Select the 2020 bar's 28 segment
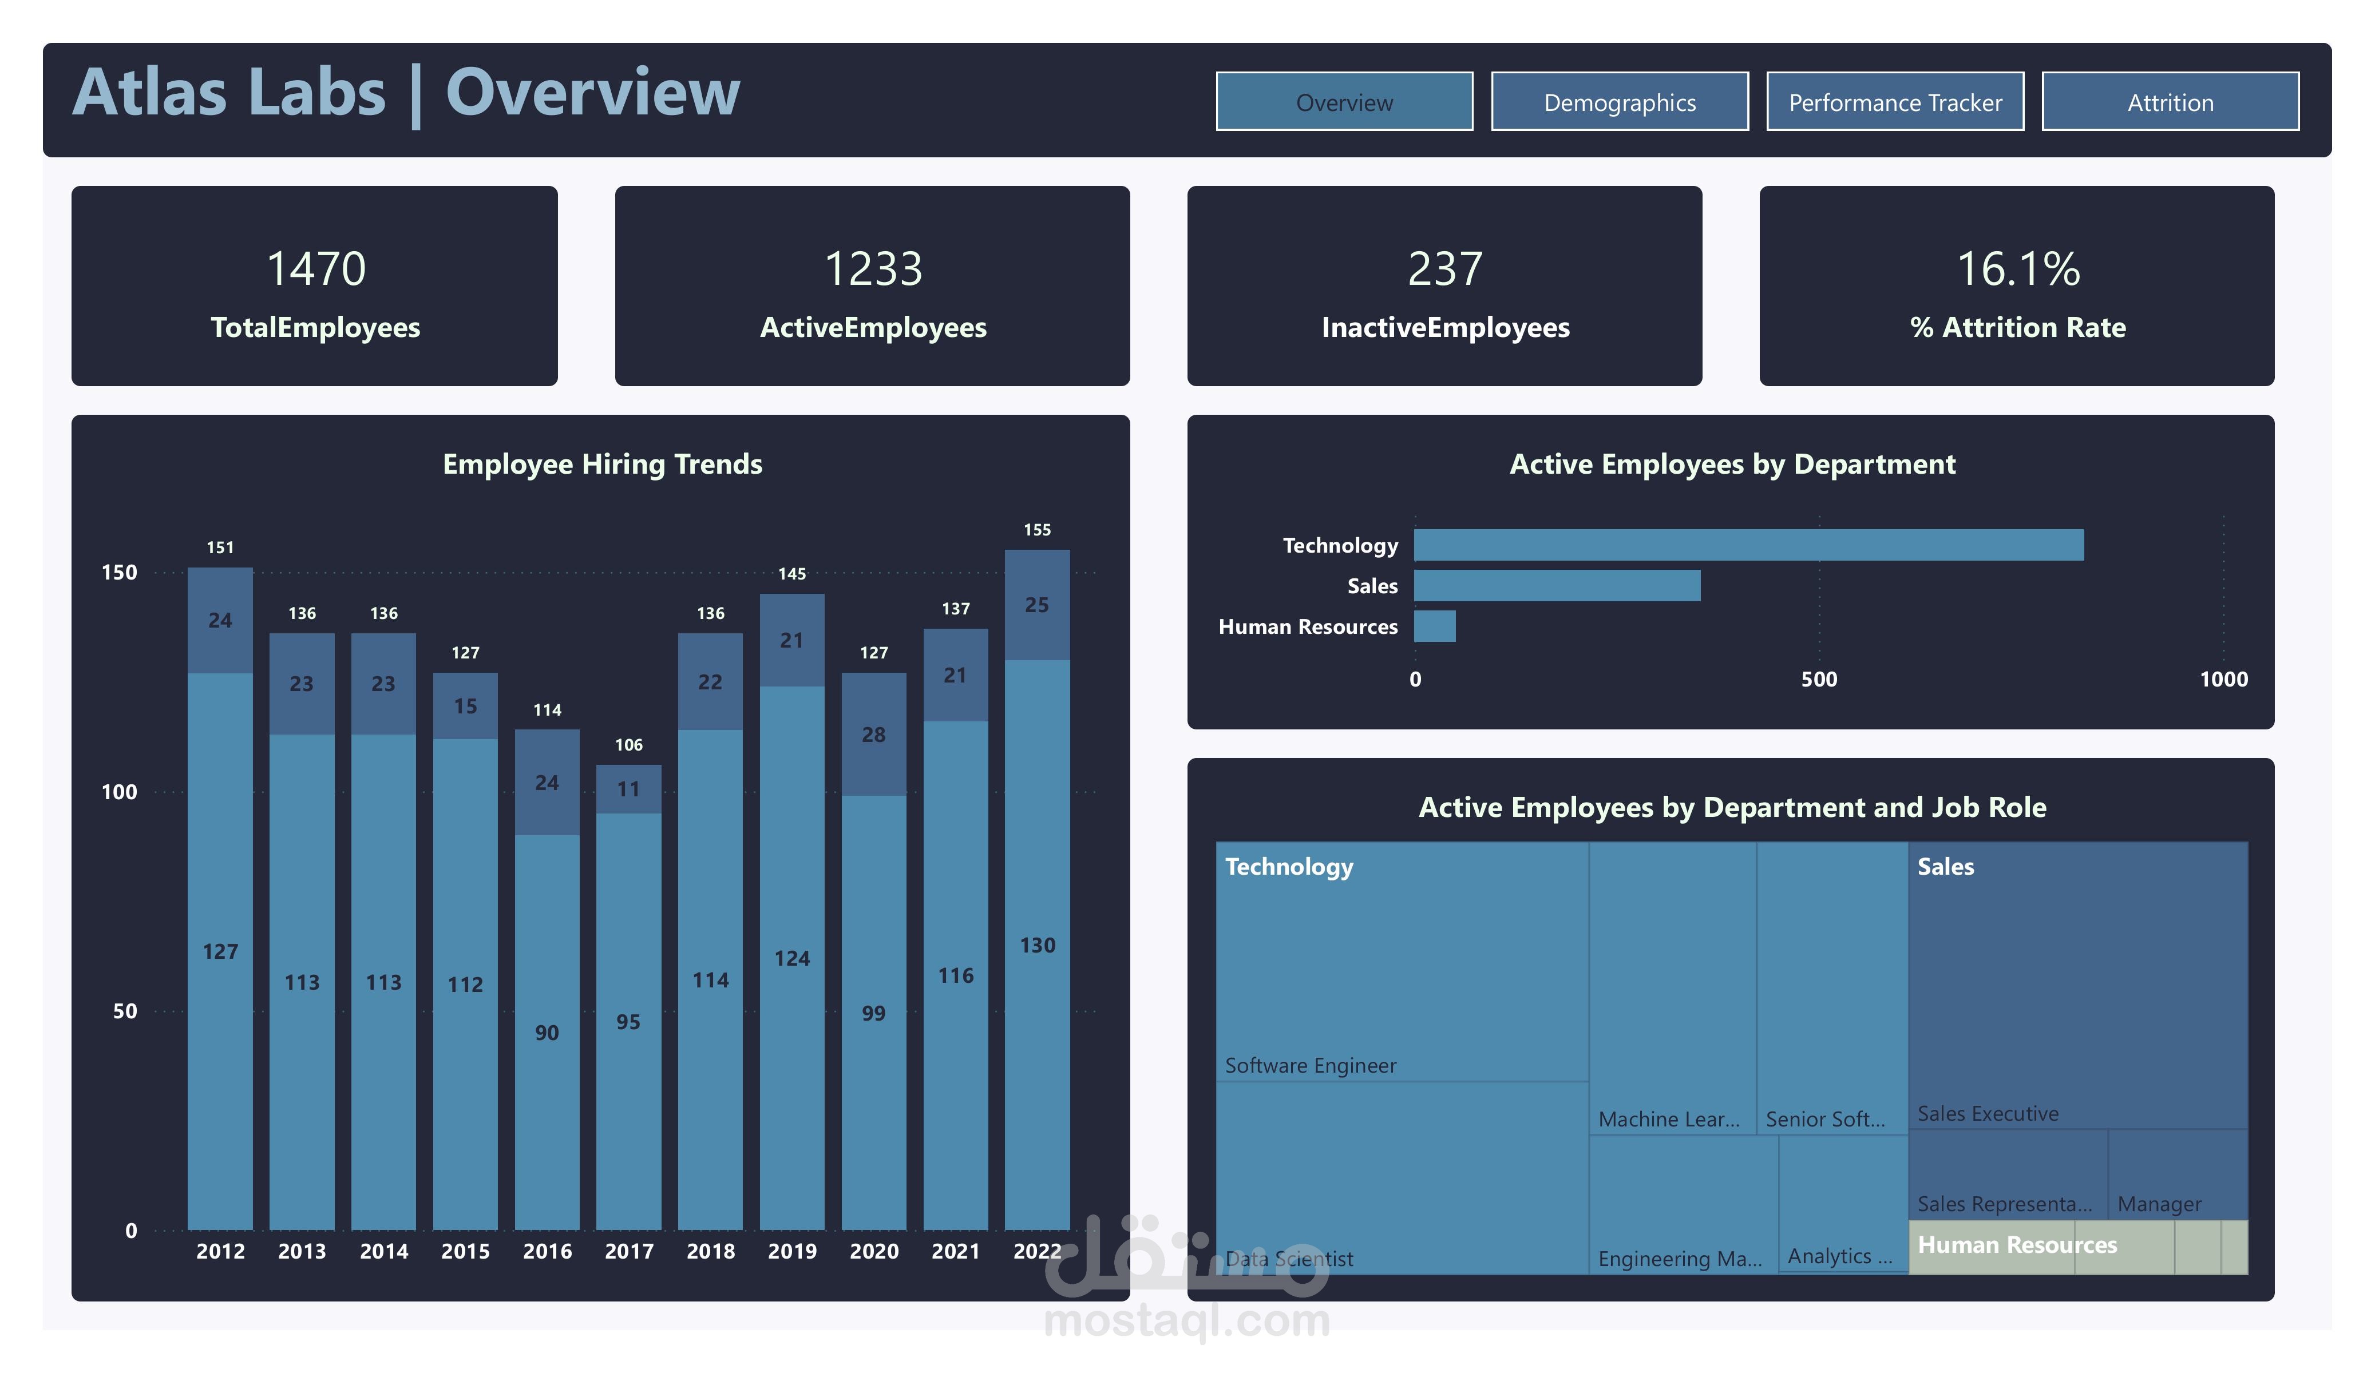Image resolution: width=2375 pixels, height=1373 pixels. click(874, 734)
